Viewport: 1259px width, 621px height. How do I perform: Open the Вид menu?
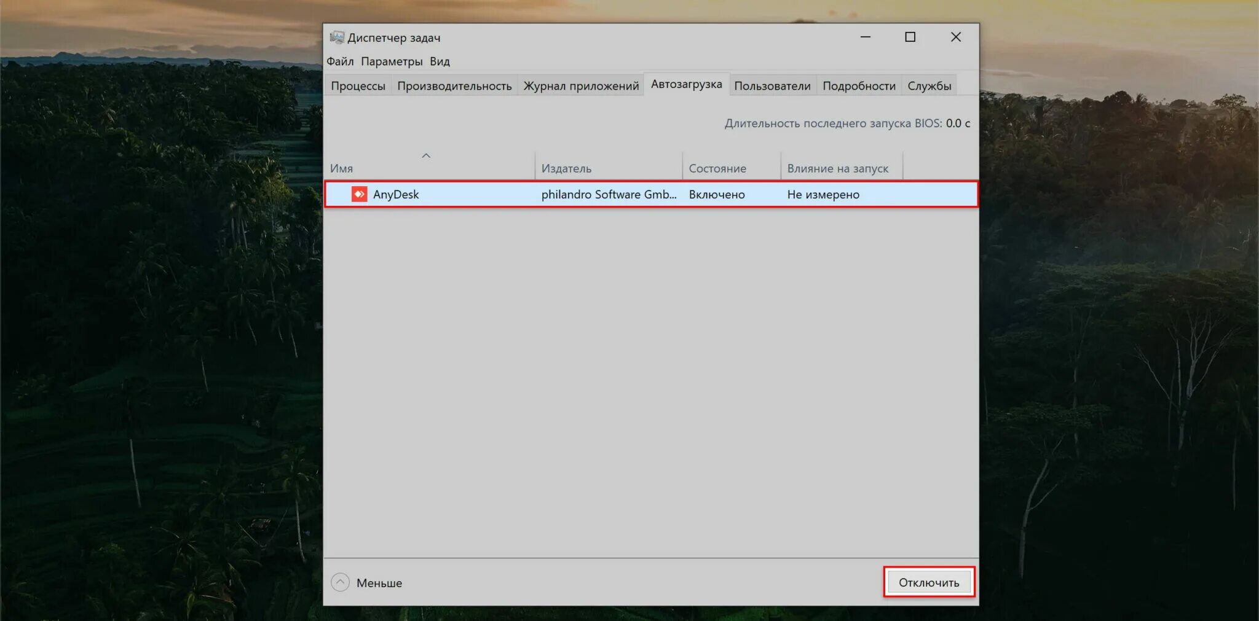pos(440,61)
